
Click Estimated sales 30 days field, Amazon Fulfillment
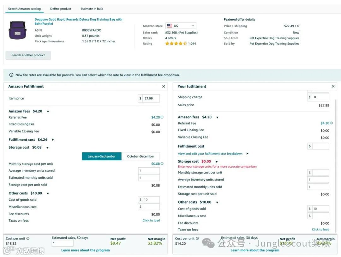tap(63, 243)
